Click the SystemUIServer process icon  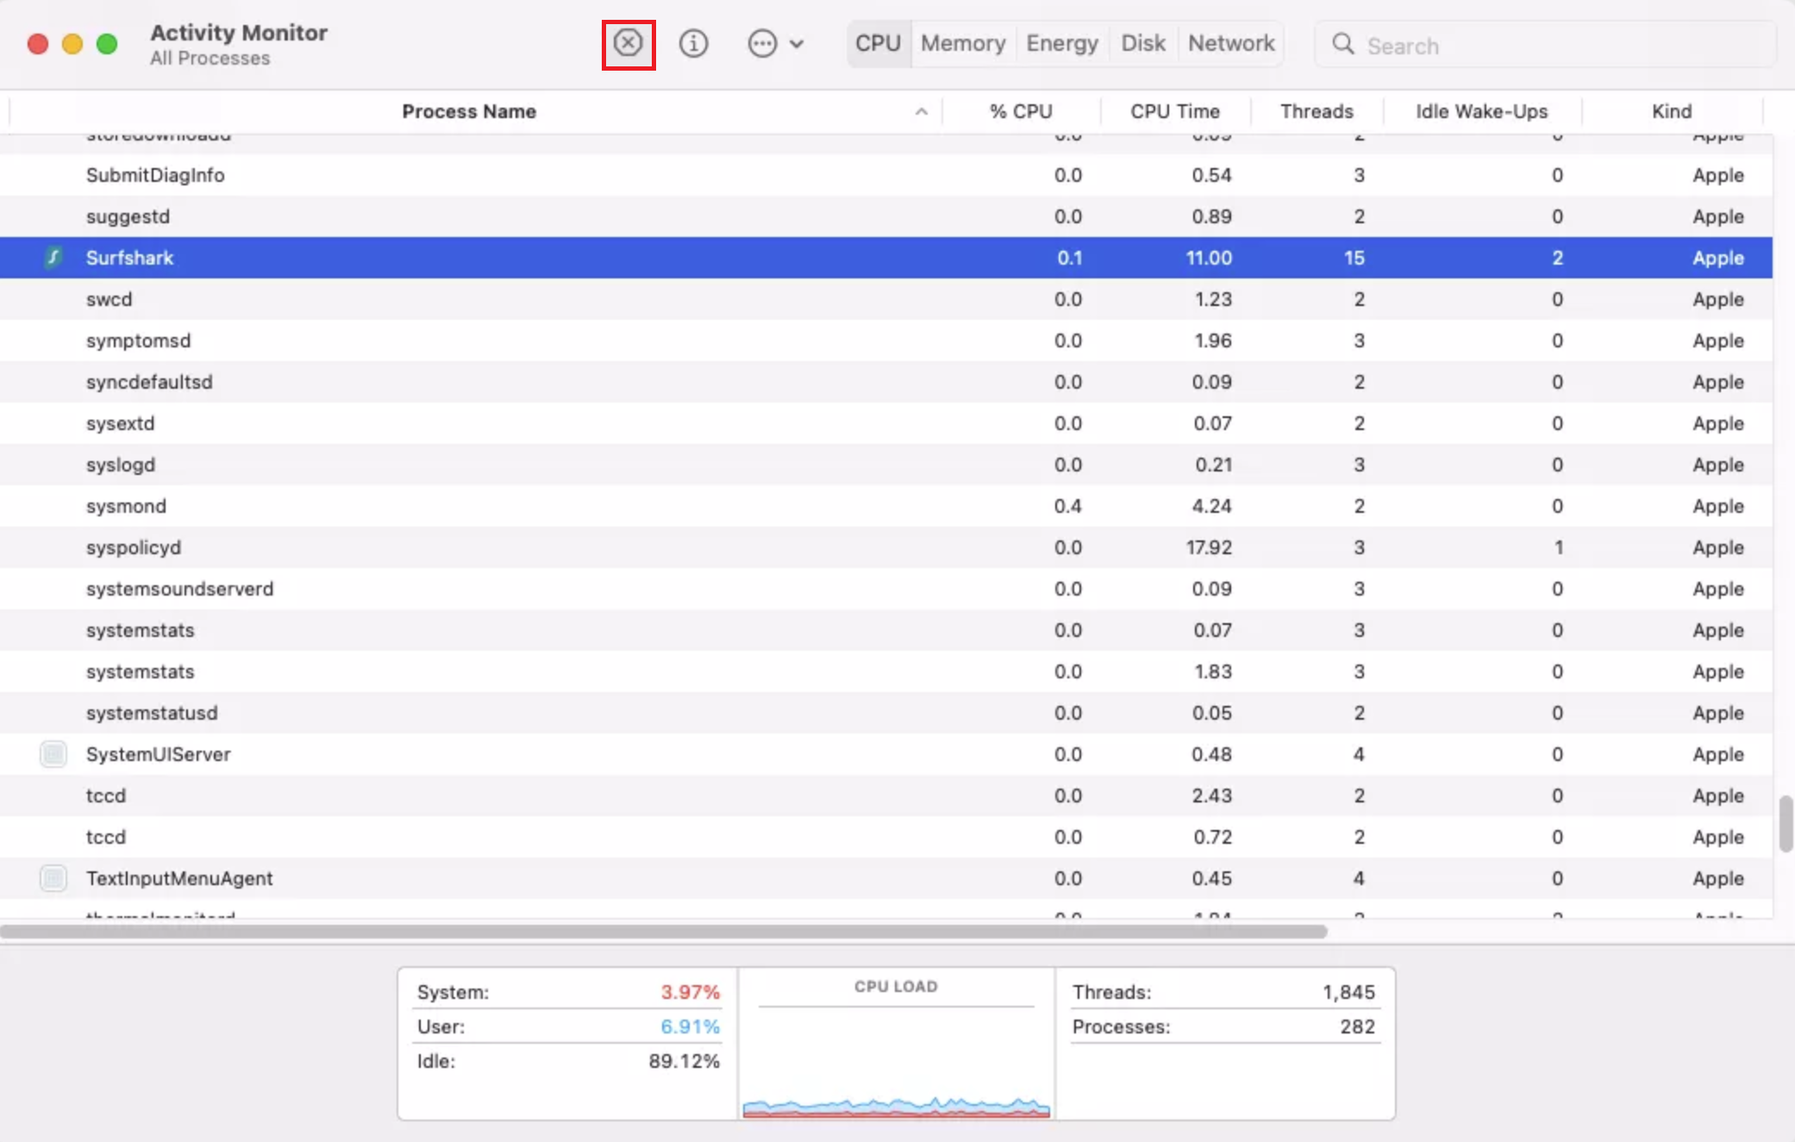click(53, 754)
